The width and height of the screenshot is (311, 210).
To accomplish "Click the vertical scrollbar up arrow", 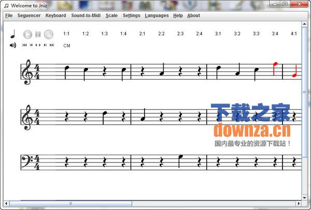I will [x=304, y=24].
